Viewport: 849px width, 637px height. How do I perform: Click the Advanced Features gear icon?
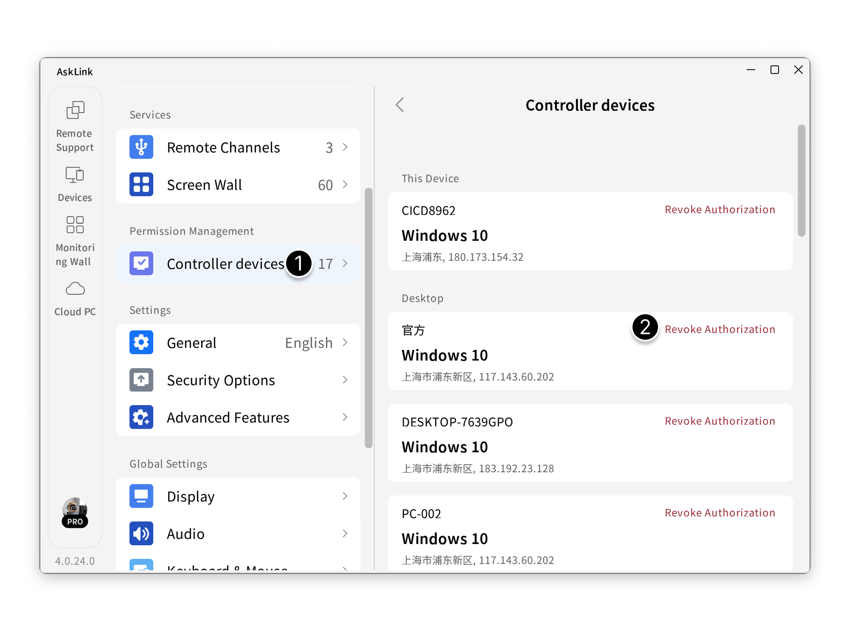point(141,417)
